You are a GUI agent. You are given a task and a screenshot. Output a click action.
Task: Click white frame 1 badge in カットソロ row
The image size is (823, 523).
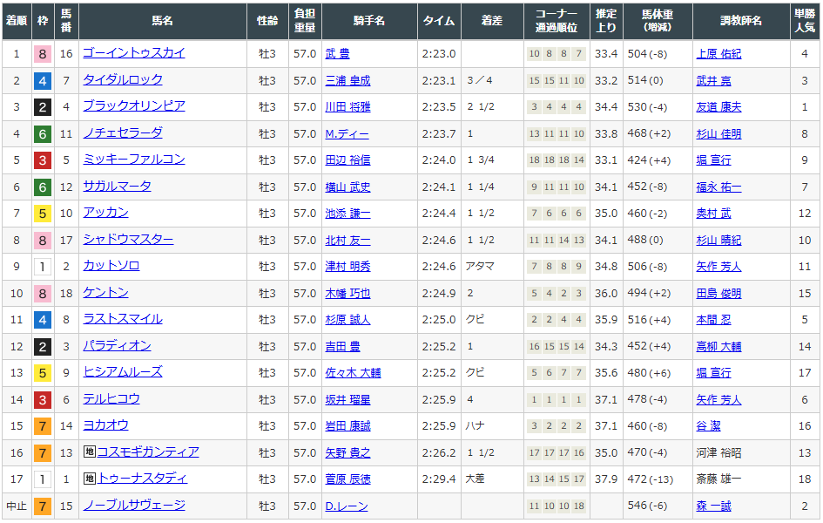tap(42, 267)
